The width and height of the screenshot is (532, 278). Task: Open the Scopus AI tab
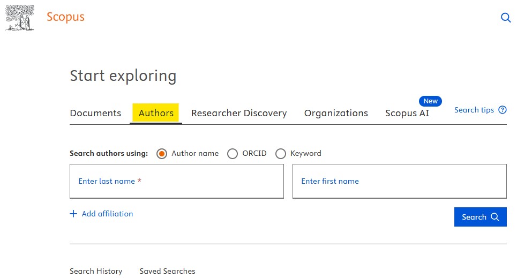point(407,113)
